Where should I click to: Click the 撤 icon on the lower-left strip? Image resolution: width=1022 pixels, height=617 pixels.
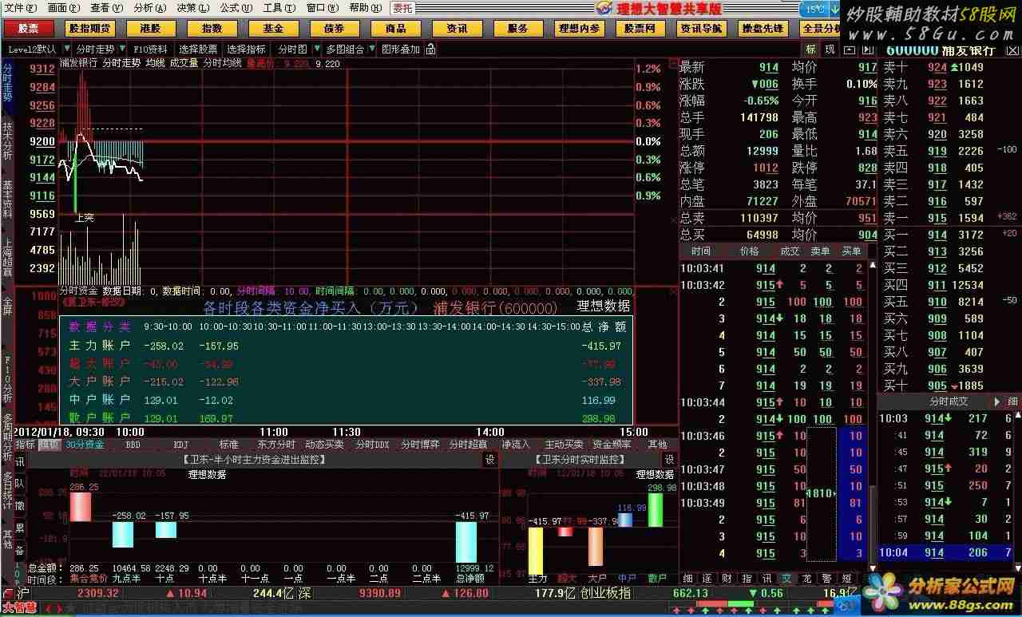tap(19, 506)
